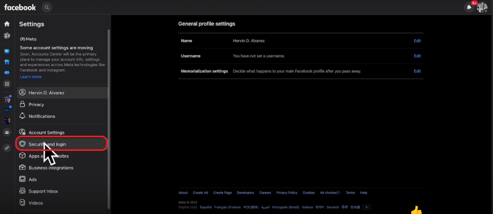The width and height of the screenshot is (493, 214).
Task: Open Business integrations settings
Action: tap(62, 168)
